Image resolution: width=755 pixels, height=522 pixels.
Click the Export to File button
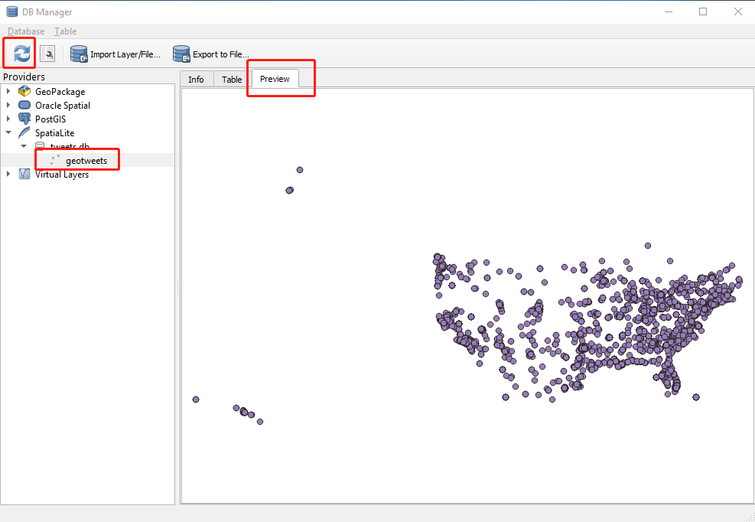click(212, 54)
